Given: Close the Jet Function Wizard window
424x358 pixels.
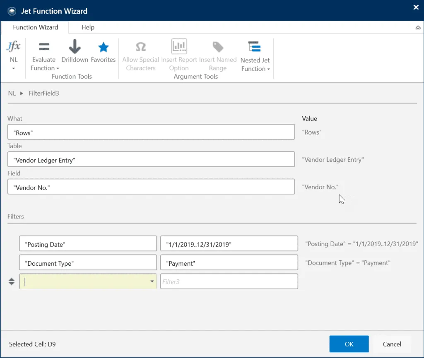Looking at the screenshot, I should click(416, 7).
